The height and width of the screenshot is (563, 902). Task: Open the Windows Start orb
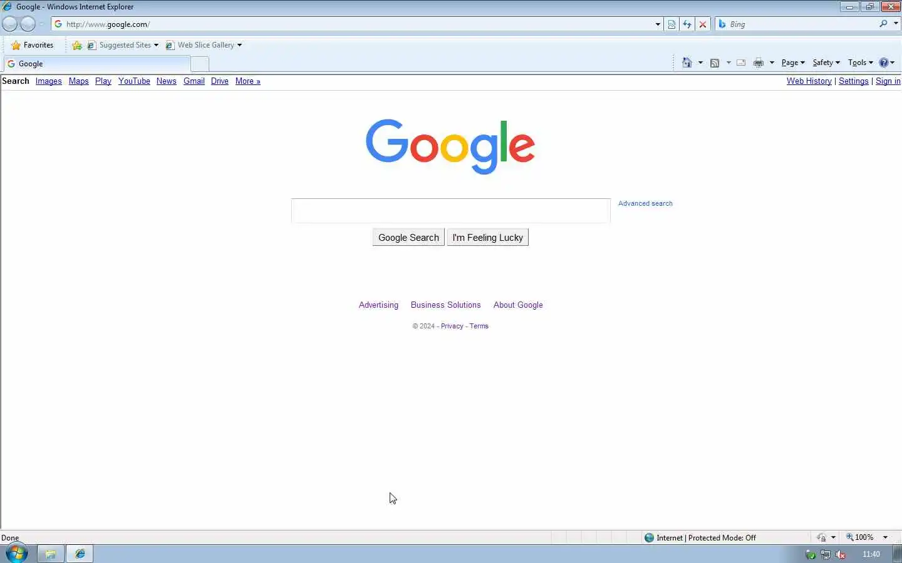click(17, 554)
